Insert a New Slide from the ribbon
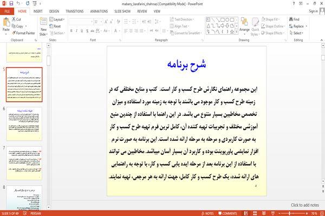325x216 pixels. 43,27
